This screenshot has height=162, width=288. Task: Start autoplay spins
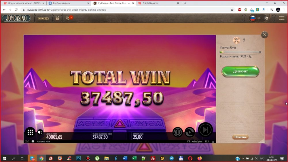(190, 132)
